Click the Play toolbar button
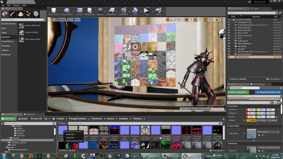Viewport: 283px width, 159px height. point(146,11)
